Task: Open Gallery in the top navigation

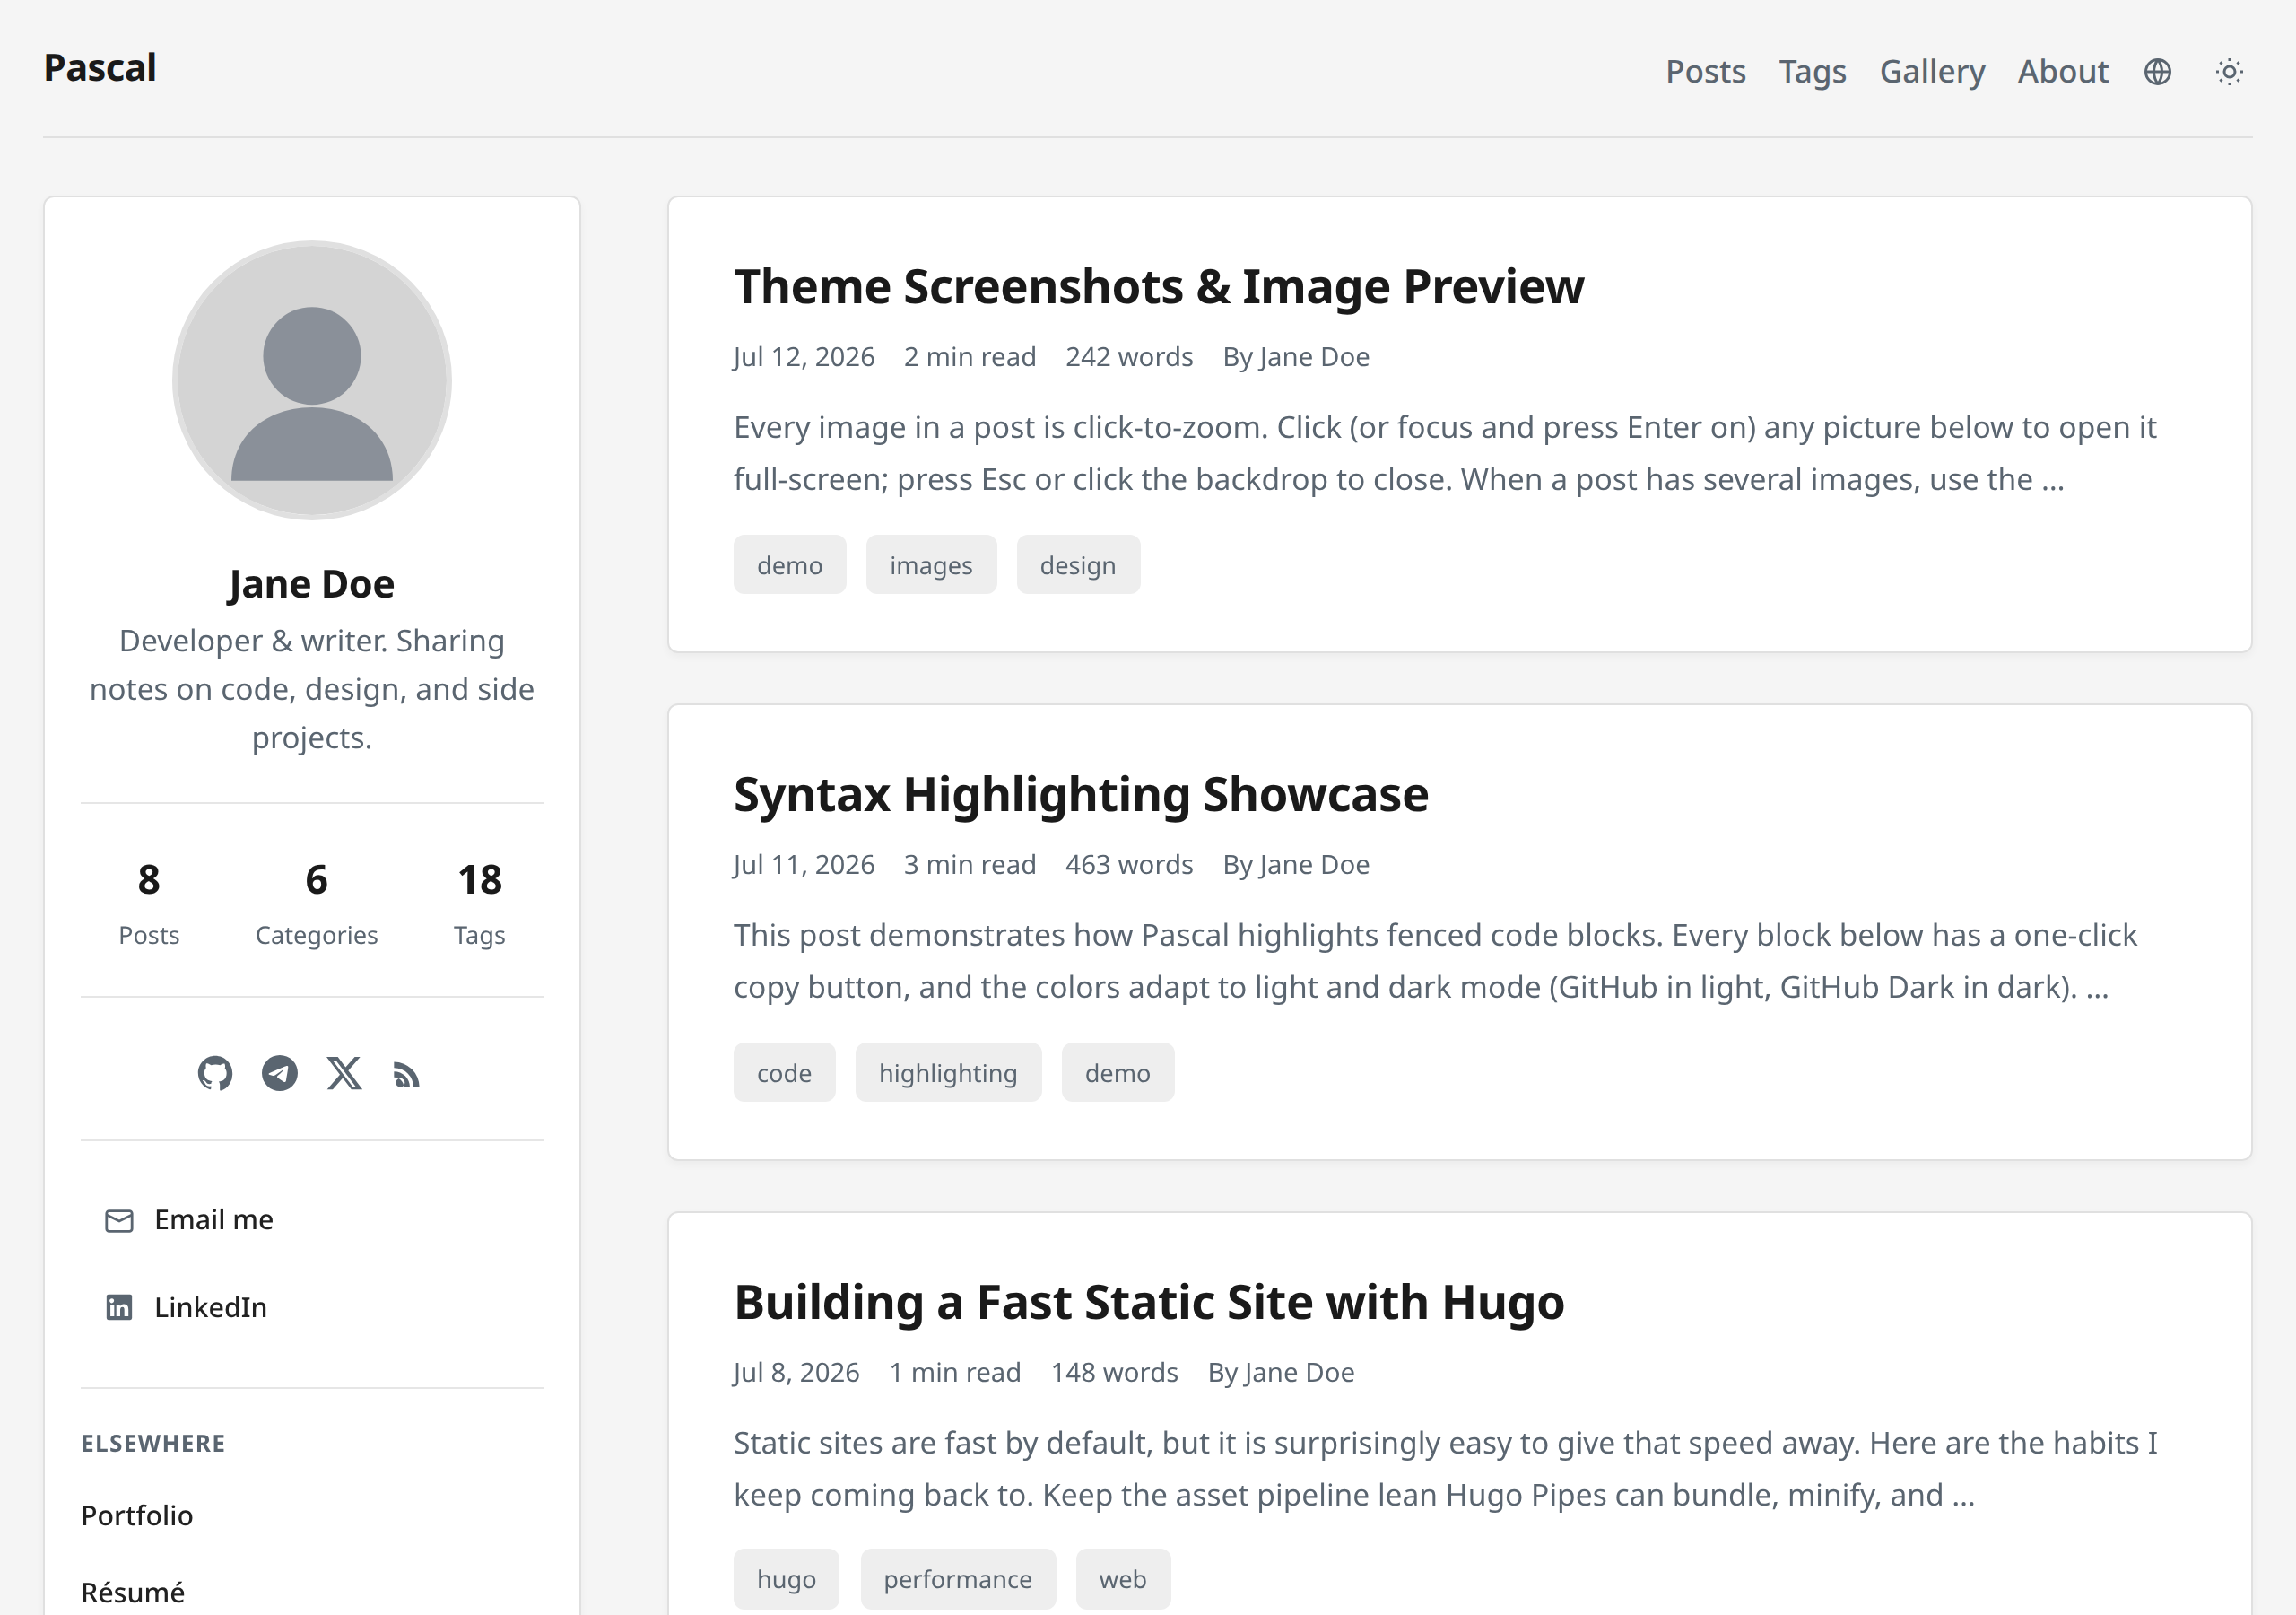Action: (x=1932, y=72)
